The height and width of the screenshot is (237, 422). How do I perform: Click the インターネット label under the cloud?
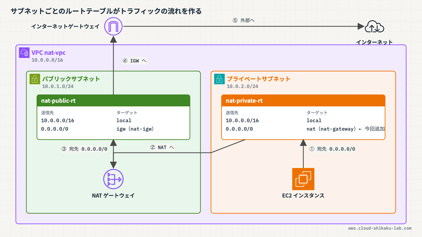(374, 42)
